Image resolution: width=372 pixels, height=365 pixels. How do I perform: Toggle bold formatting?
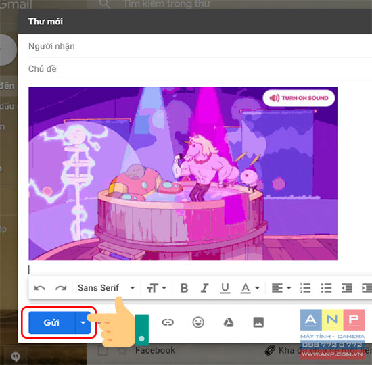coord(185,288)
